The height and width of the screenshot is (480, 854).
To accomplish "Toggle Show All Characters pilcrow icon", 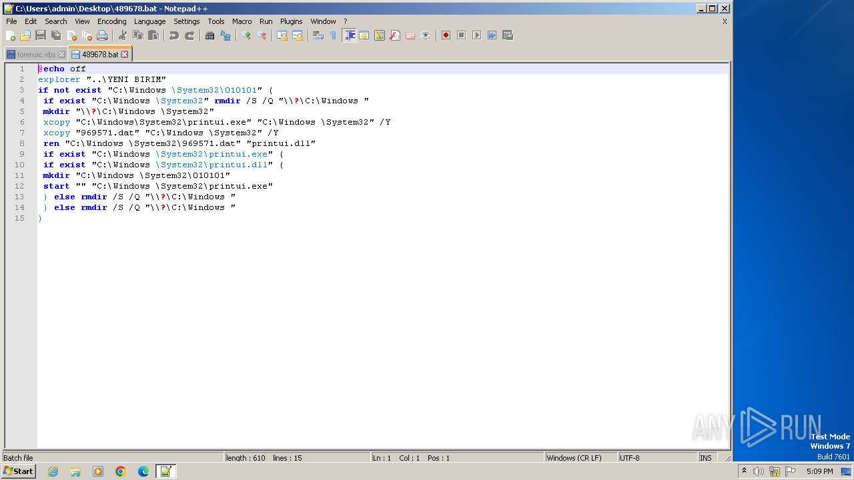I will pyautogui.click(x=333, y=35).
